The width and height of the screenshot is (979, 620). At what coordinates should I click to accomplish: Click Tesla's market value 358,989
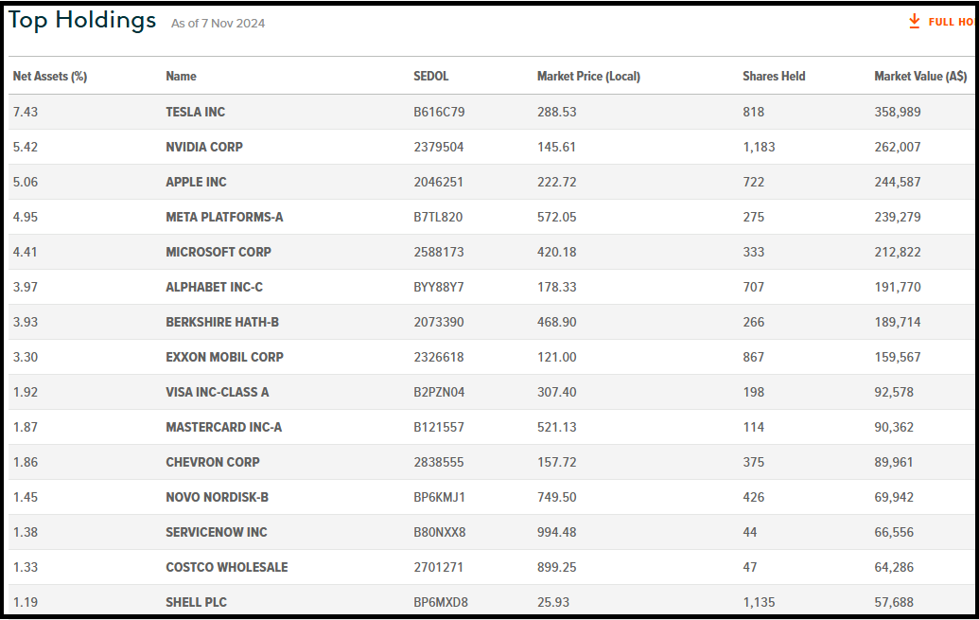pyautogui.click(x=898, y=112)
